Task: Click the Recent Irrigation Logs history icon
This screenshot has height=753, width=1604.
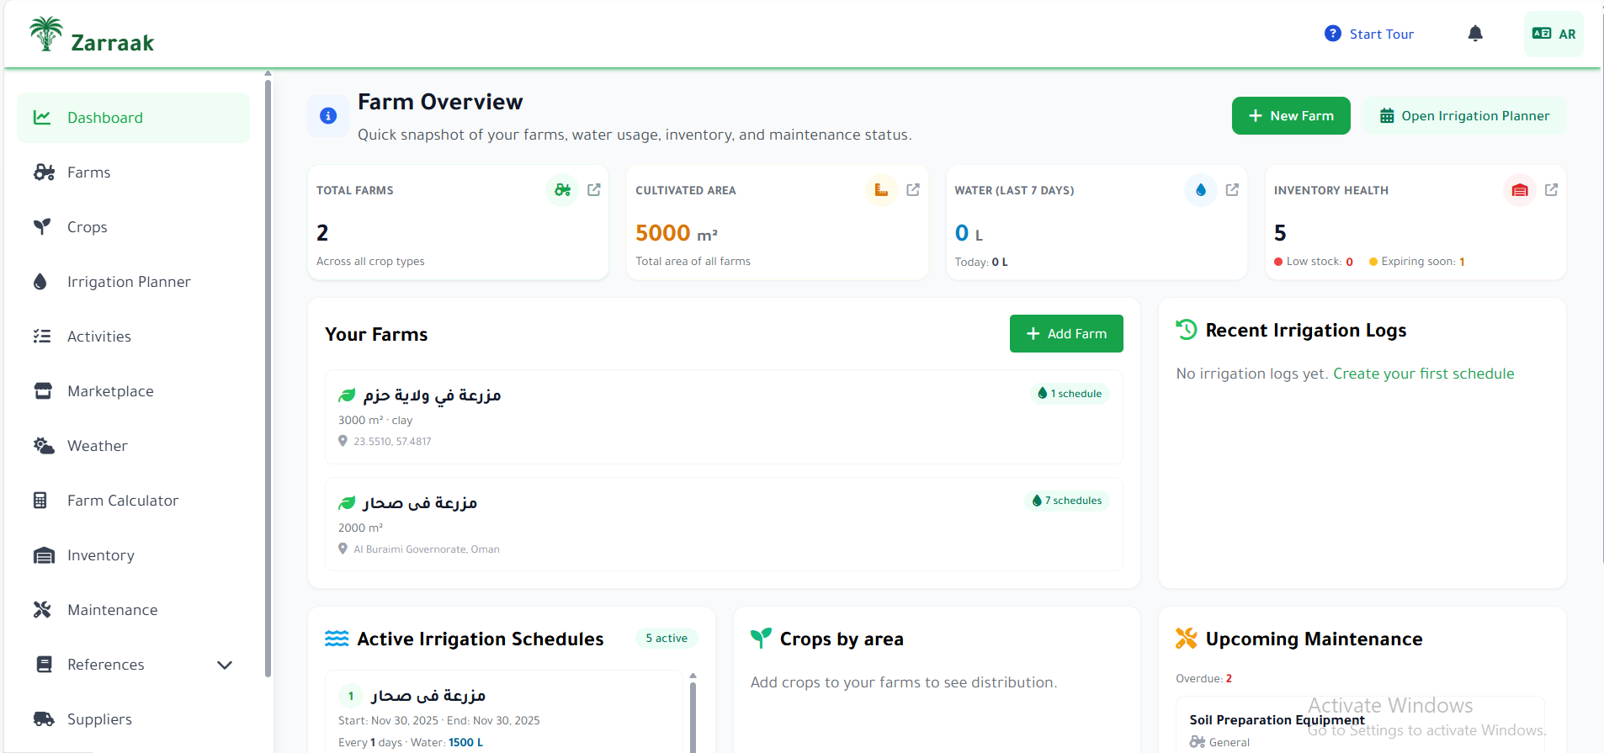Action: [1187, 330]
